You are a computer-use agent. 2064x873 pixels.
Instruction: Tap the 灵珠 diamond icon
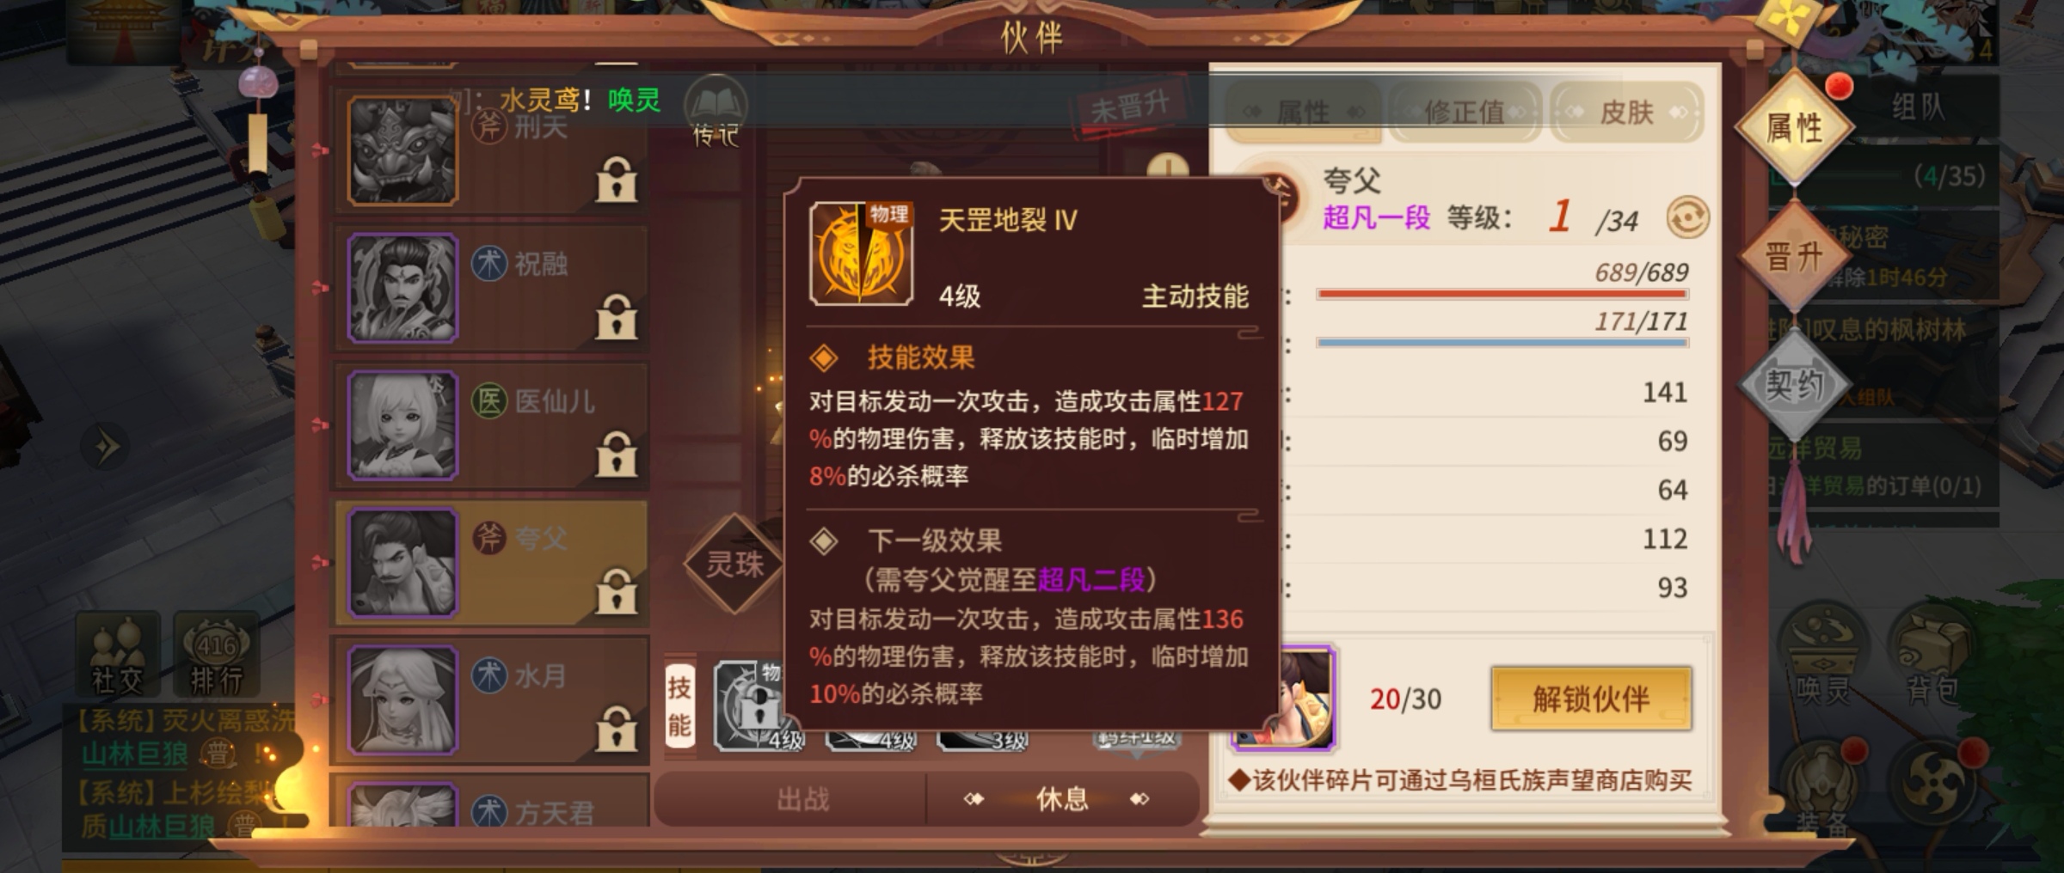(x=734, y=564)
